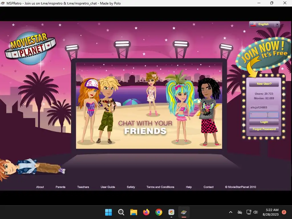Open File Explorer from the taskbar
The height and width of the screenshot is (219, 292).
click(133, 212)
